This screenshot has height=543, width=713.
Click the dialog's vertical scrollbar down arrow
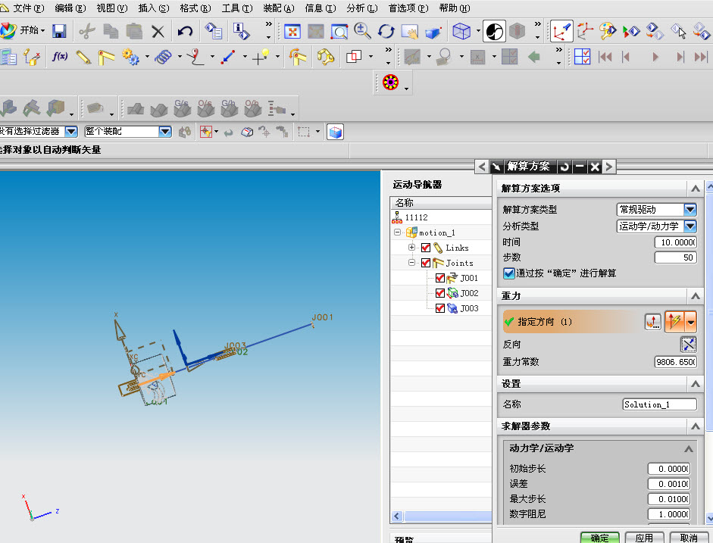[x=709, y=517]
